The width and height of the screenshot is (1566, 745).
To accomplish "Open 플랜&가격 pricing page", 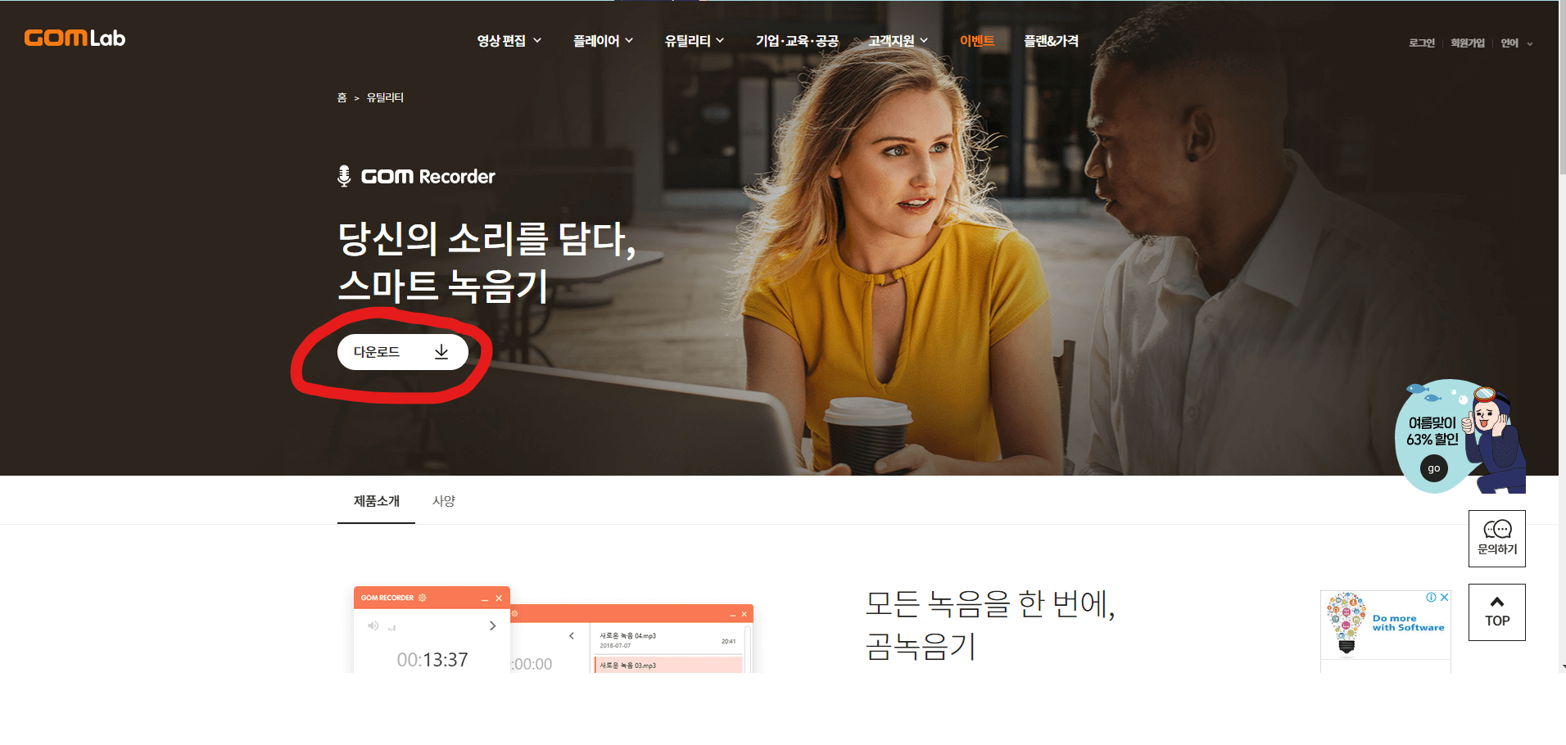I will coord(1051,40).
